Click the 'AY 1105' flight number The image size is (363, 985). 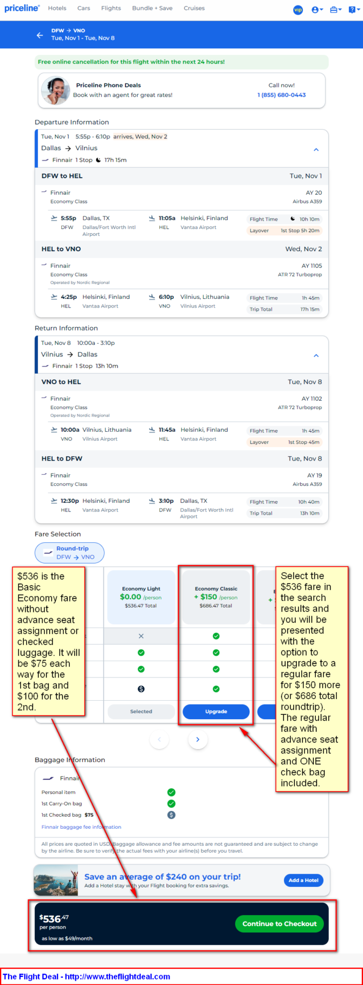pyautogui.click(x=312, y=266)
